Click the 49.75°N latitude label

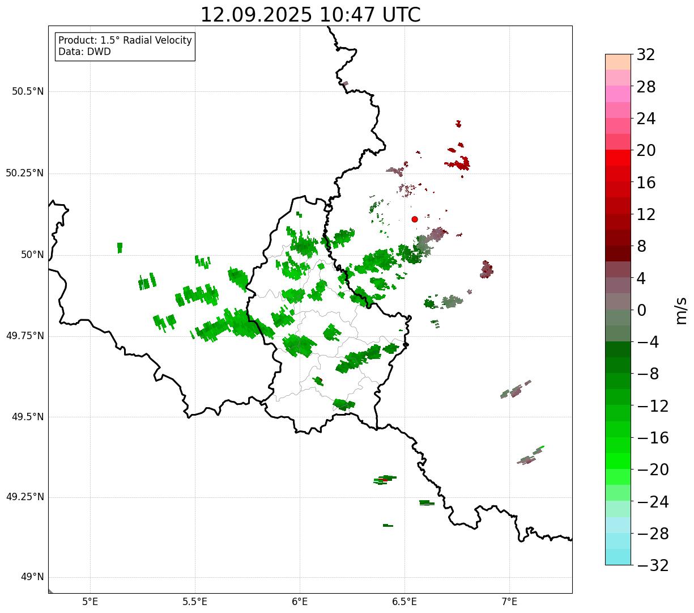click(25, 336)
